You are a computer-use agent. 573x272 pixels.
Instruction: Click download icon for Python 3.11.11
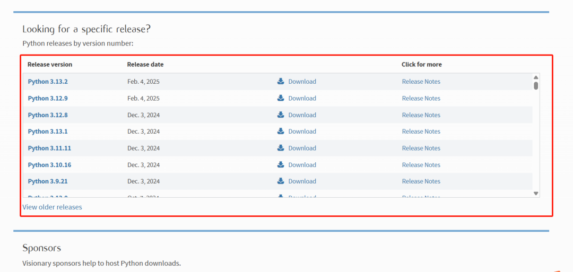(281, 148)
